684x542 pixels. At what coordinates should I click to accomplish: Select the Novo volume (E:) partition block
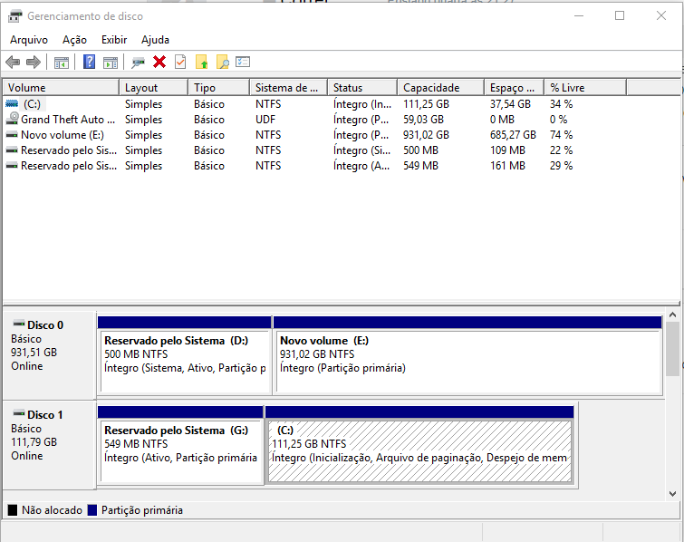468,355
